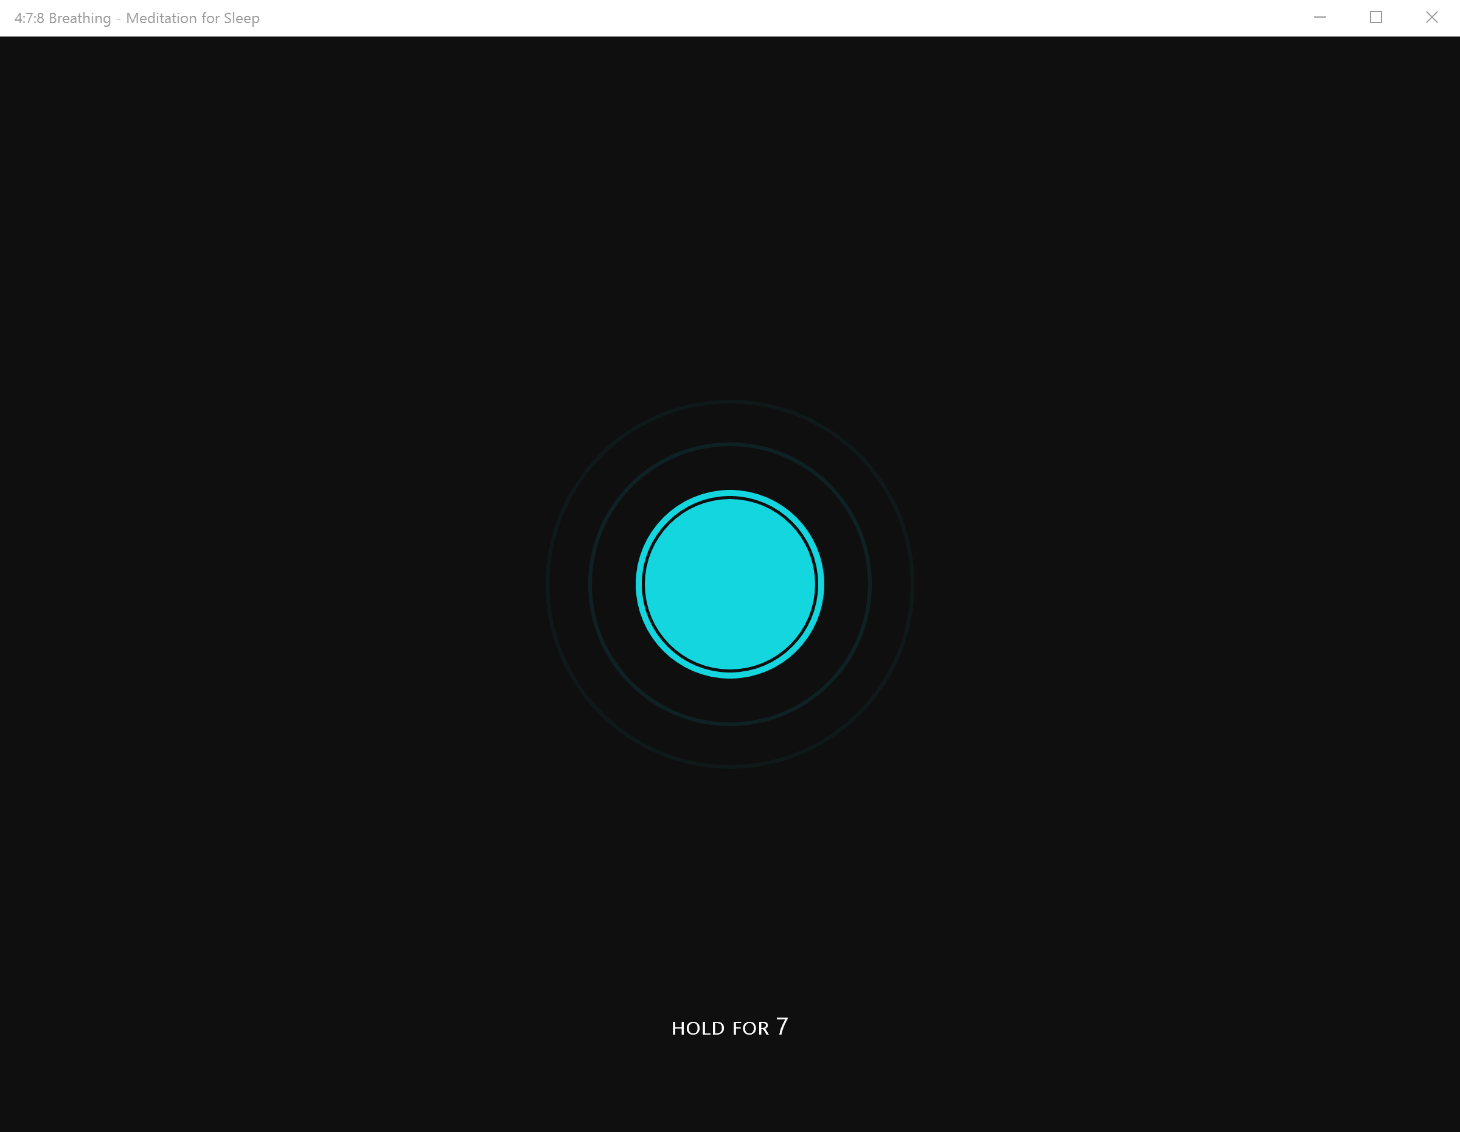This screenshot has width=1460, height=1132.
Task: Click the bottom edge of outermost ring
Action: coord(729,766)
